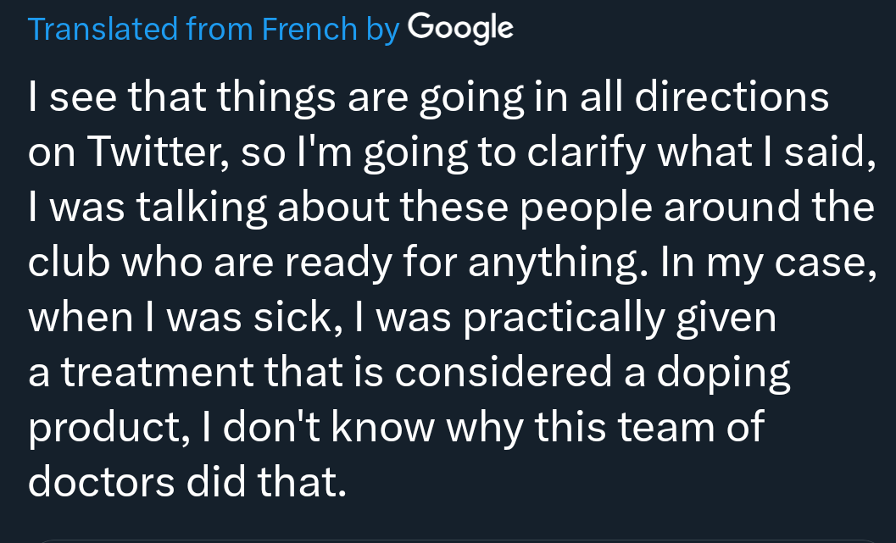This screenshot has height=543, width=896.
Task: Click the words 'doping' in the tweet
Action: tap(723, 372)
